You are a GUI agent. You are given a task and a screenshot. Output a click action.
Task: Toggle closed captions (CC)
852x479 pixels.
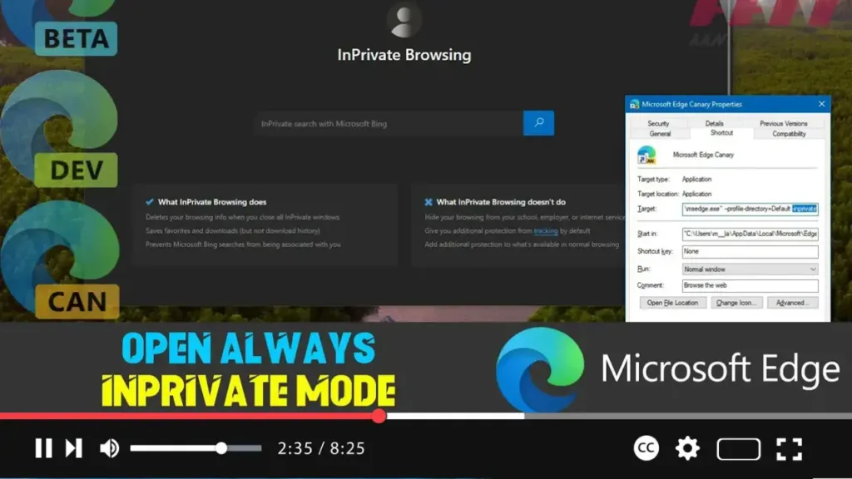pos(646,448)
